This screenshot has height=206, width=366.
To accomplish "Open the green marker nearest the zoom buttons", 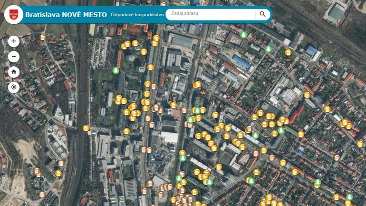I will [x=115, y=71].
